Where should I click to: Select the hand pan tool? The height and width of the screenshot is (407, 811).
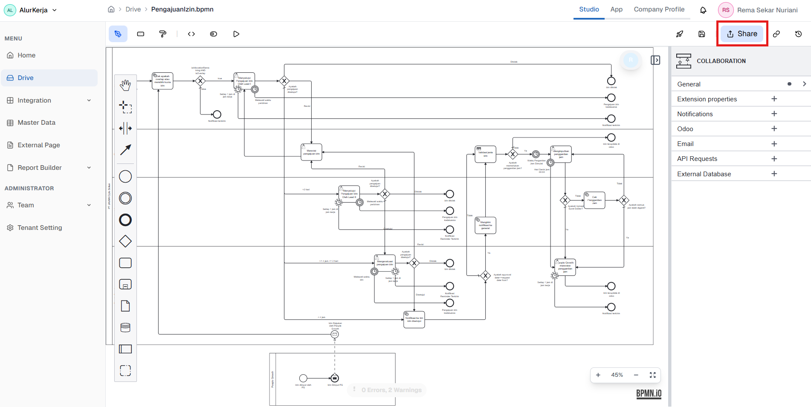pyautogui.click(x=125, y=84)
